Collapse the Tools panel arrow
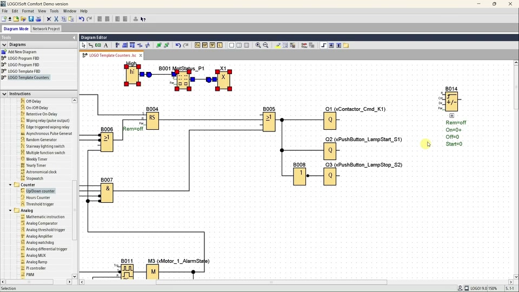 click(74, 37)
